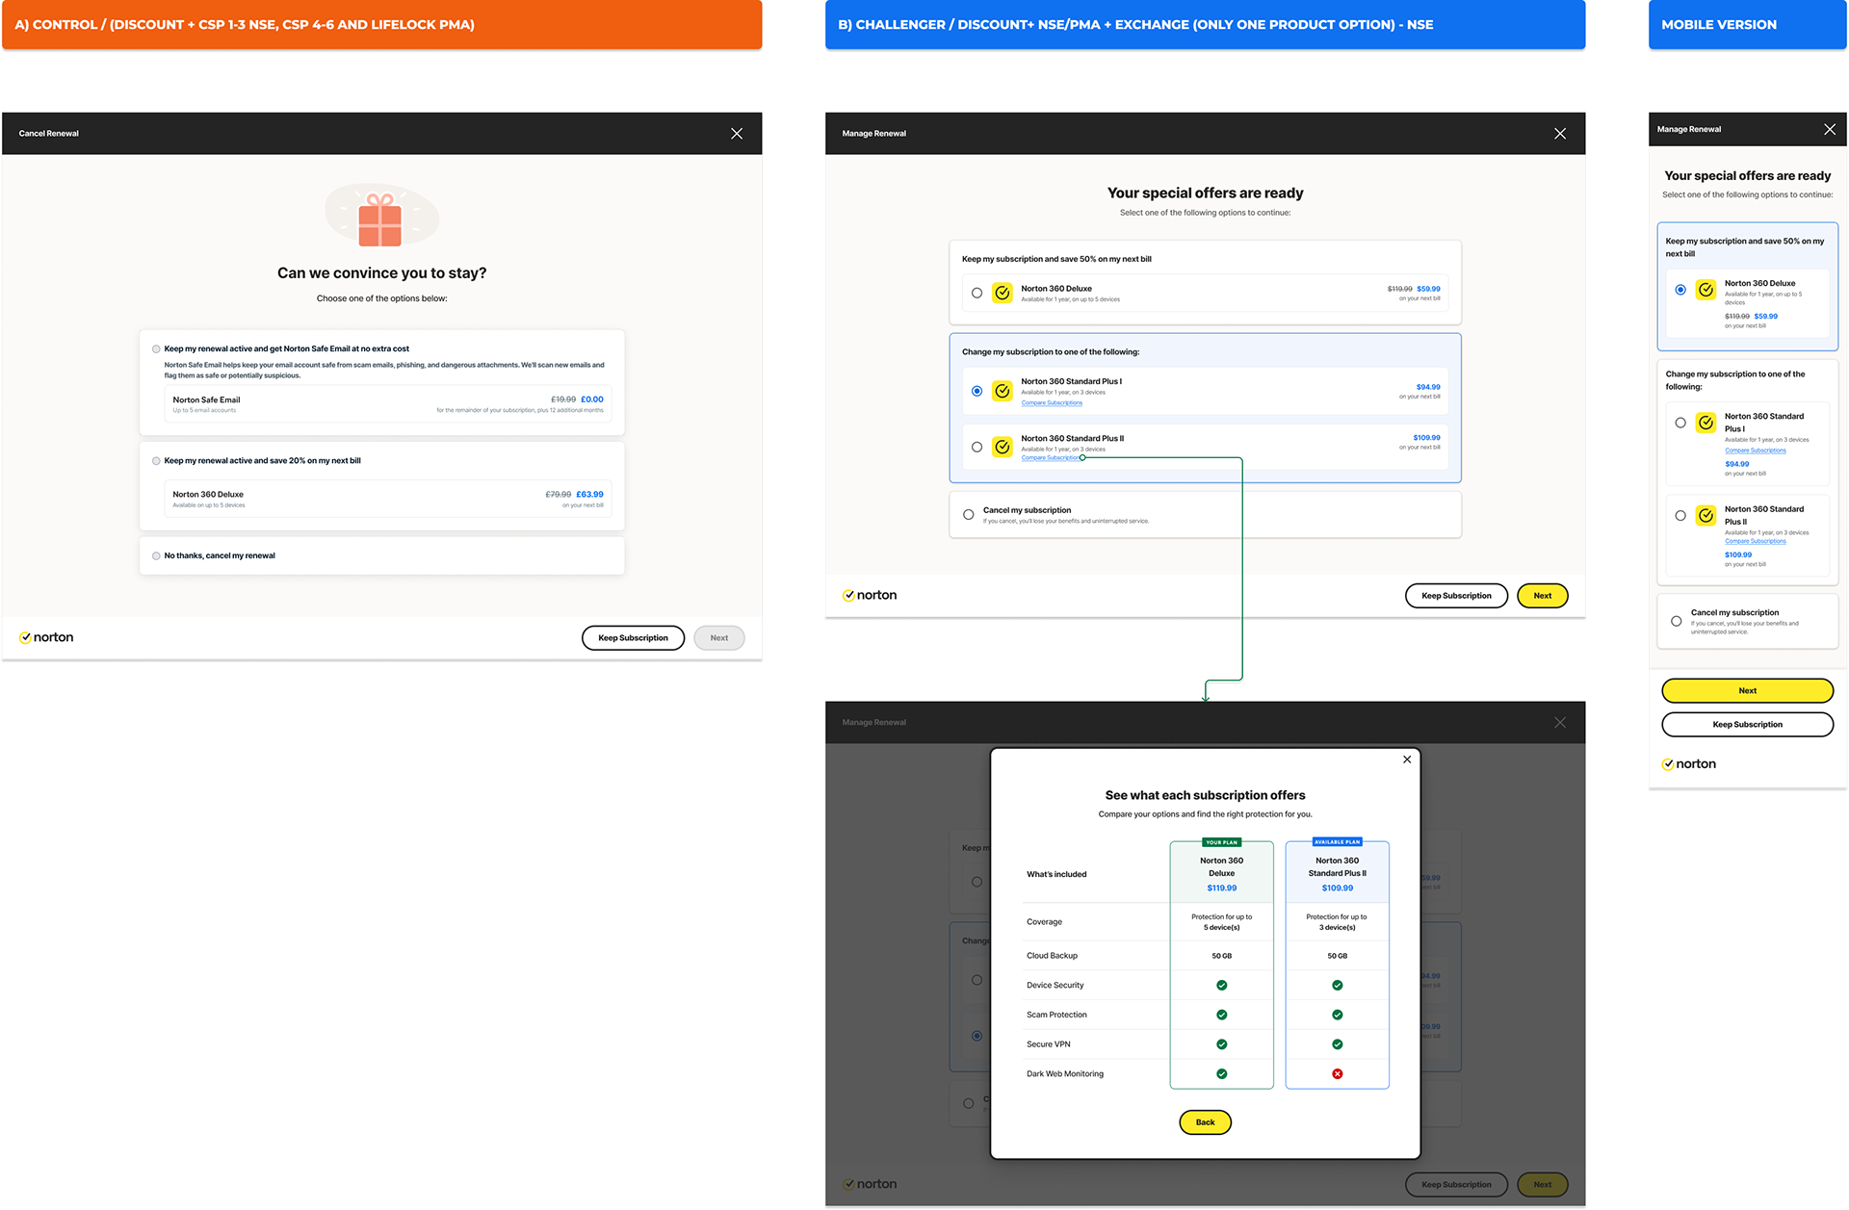1849x1210 pixels.
Task: Click Keep Subscription in Cancel Renewal dialog
Action: click(633, 638)
